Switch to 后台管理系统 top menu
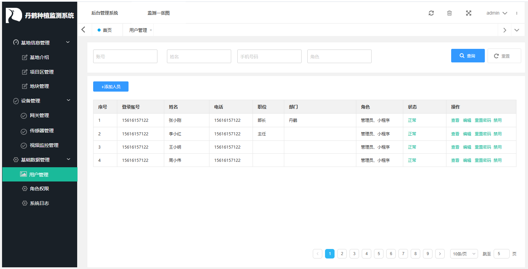This screenshot has height=269, width=528. tap(105, 13)
